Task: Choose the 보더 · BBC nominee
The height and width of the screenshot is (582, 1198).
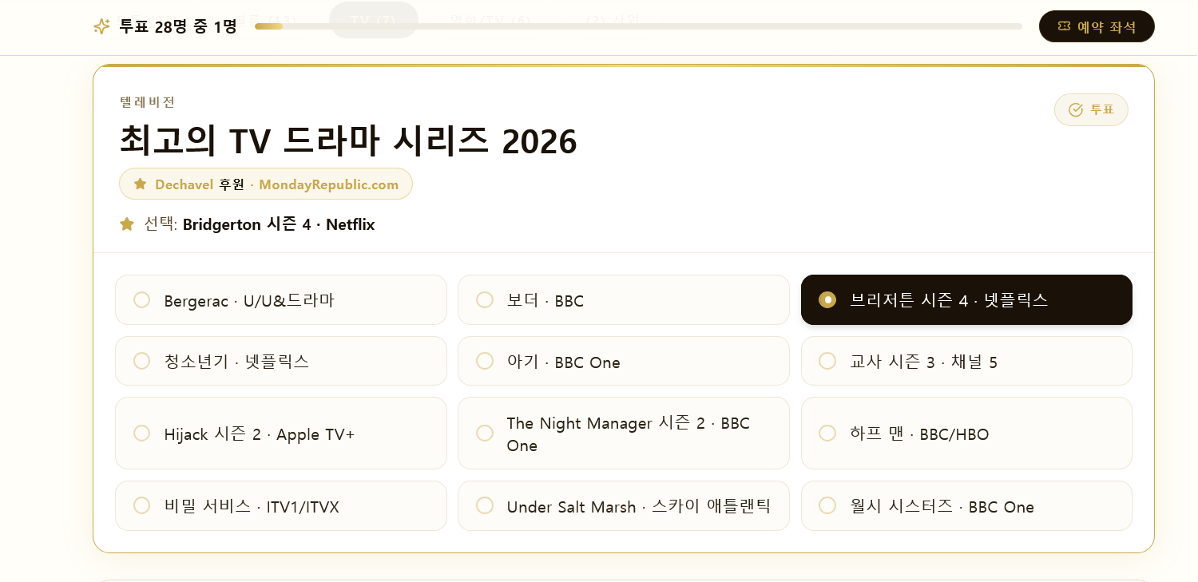Action: pyautogui.click(x=624, y=300)
